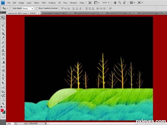Screen dimensions: 167x125
Task: Swap foreground and background colors
Action: [4, 107]
